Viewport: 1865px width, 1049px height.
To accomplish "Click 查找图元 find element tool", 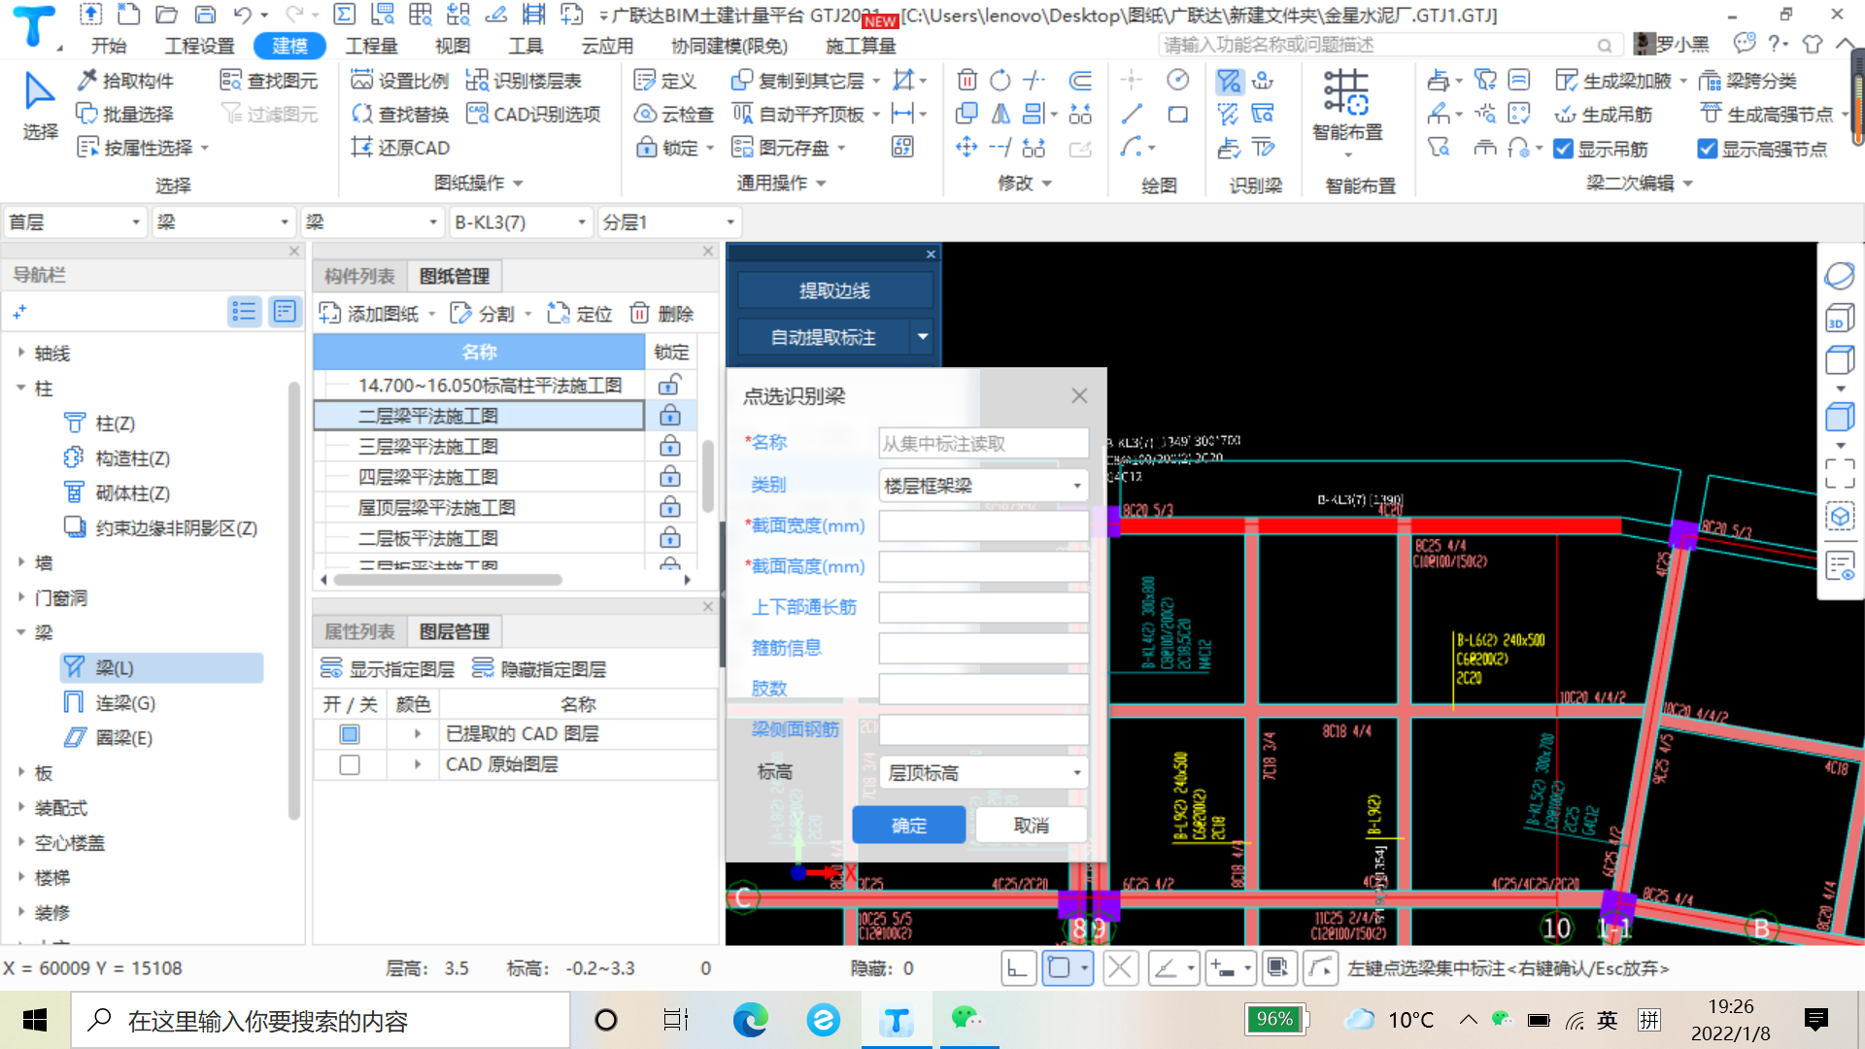I will tap(269, 81).
